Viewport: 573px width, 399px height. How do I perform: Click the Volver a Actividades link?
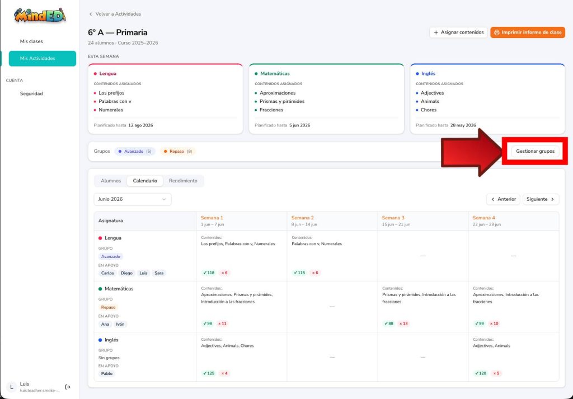[118, 14]
